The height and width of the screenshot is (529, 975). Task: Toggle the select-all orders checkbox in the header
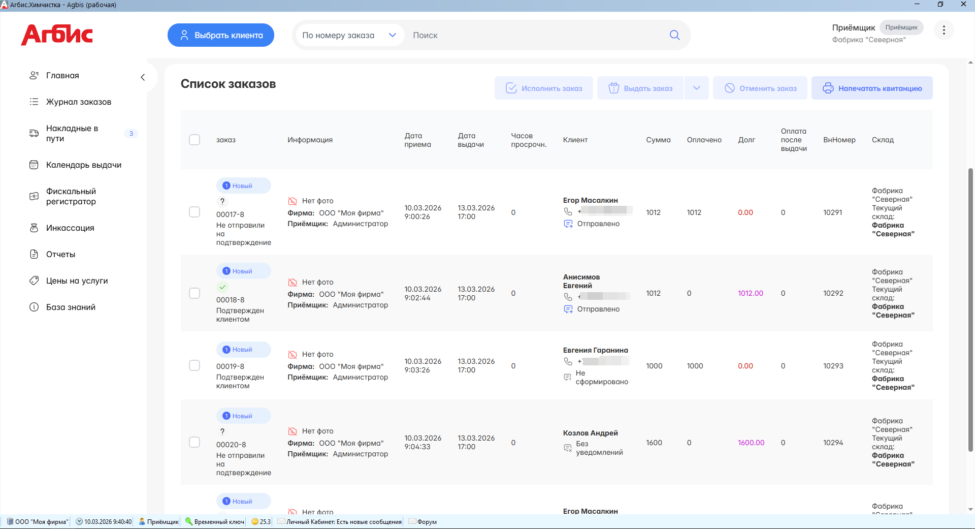194,140
